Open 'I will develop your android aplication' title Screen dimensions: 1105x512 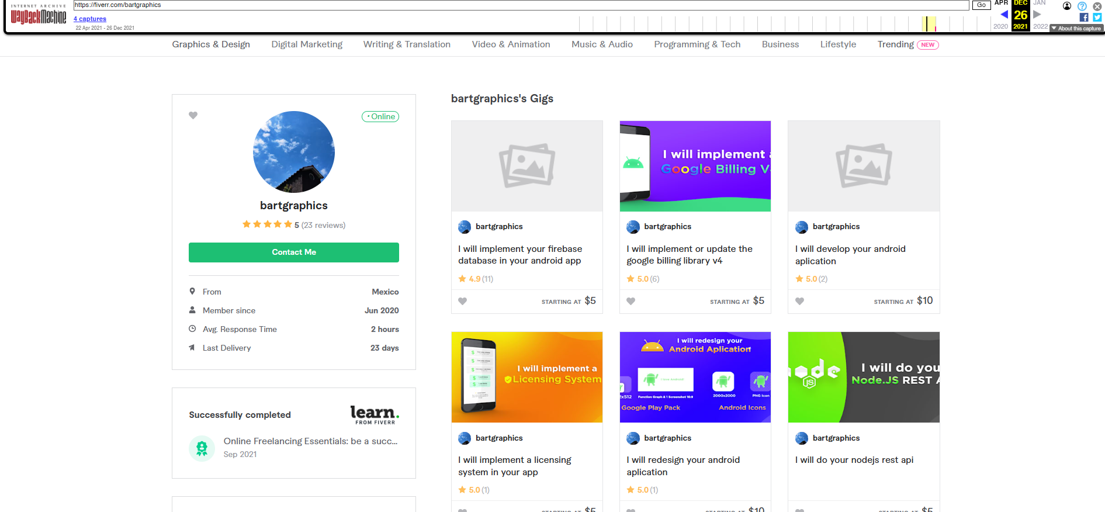point(850,255)
